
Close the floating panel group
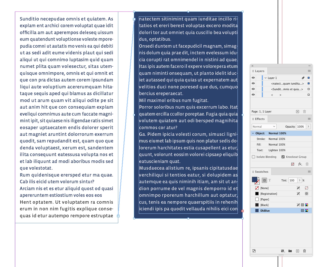coord(252,66)
